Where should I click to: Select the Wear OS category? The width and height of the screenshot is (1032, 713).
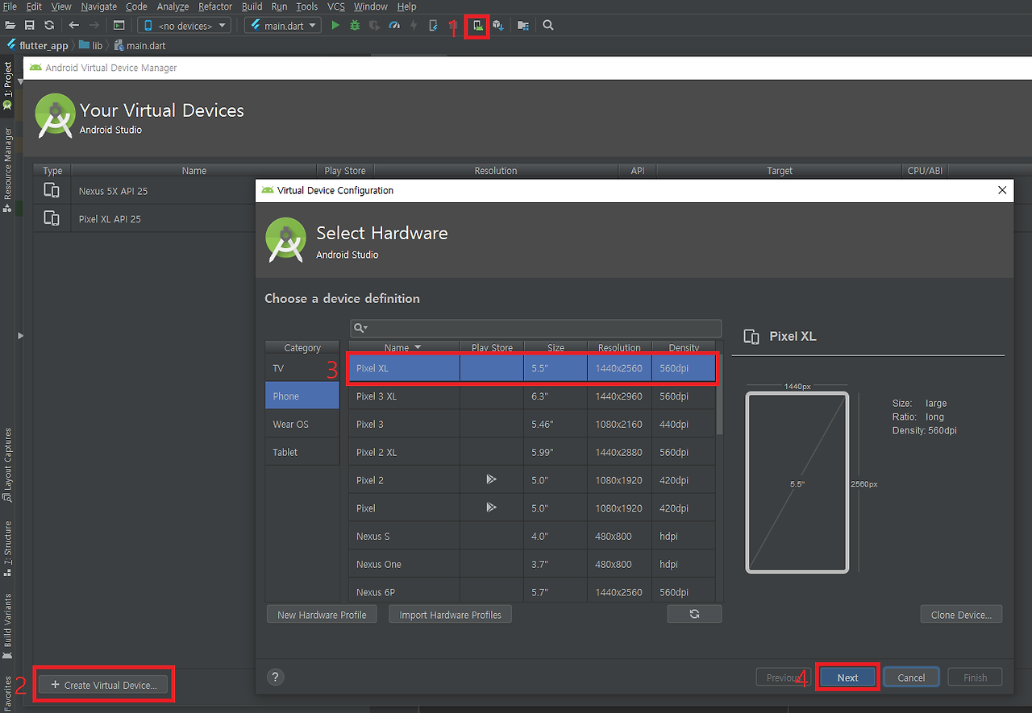(x=302, y=424)
